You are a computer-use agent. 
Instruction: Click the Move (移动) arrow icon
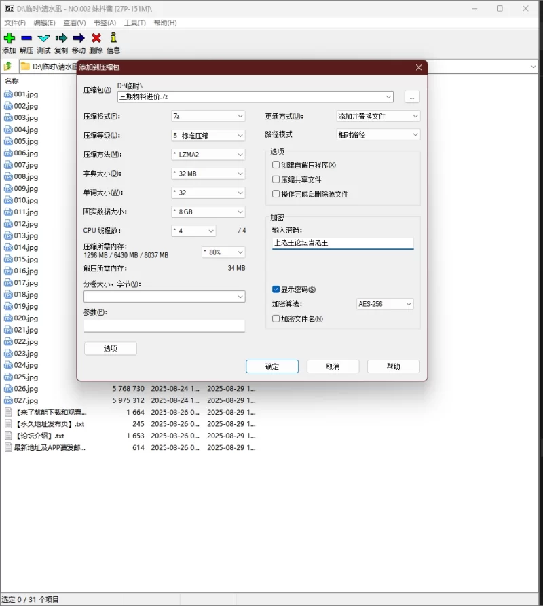(79, 38)
